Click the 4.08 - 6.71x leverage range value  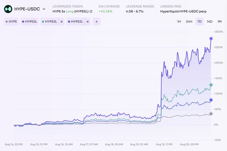pyautogui.click(x=135, y=11)
